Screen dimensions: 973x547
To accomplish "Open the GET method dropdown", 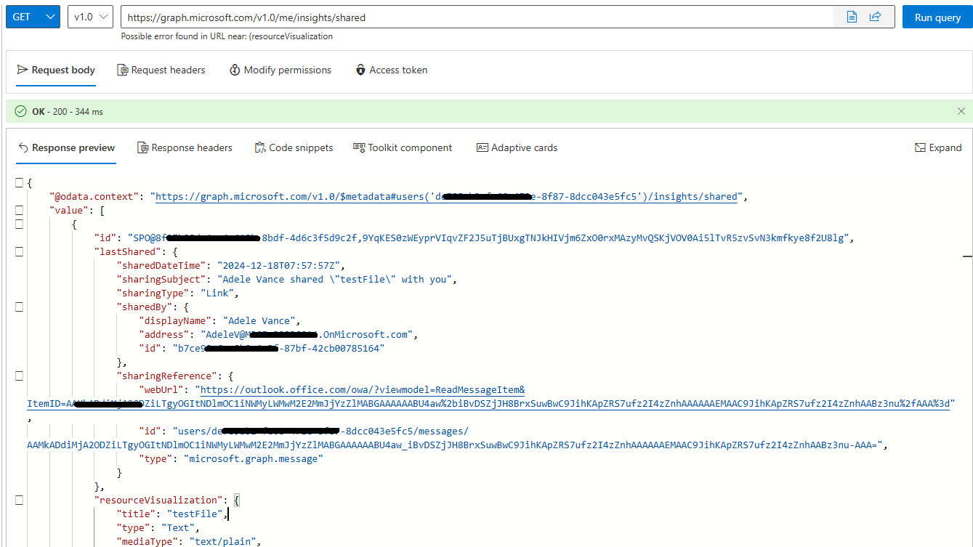I will pyautogui.click(x=32, y=16).
